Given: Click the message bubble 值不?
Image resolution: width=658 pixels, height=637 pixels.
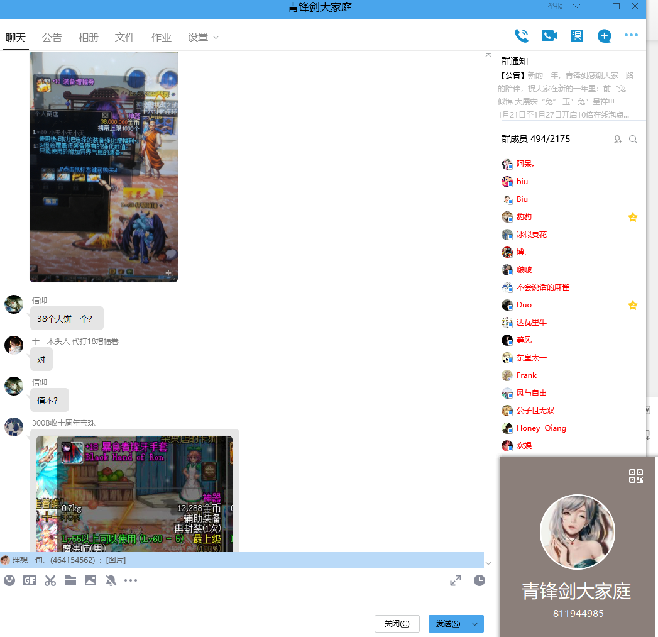Looking at the screenshot, I should [x=50, y=400].
